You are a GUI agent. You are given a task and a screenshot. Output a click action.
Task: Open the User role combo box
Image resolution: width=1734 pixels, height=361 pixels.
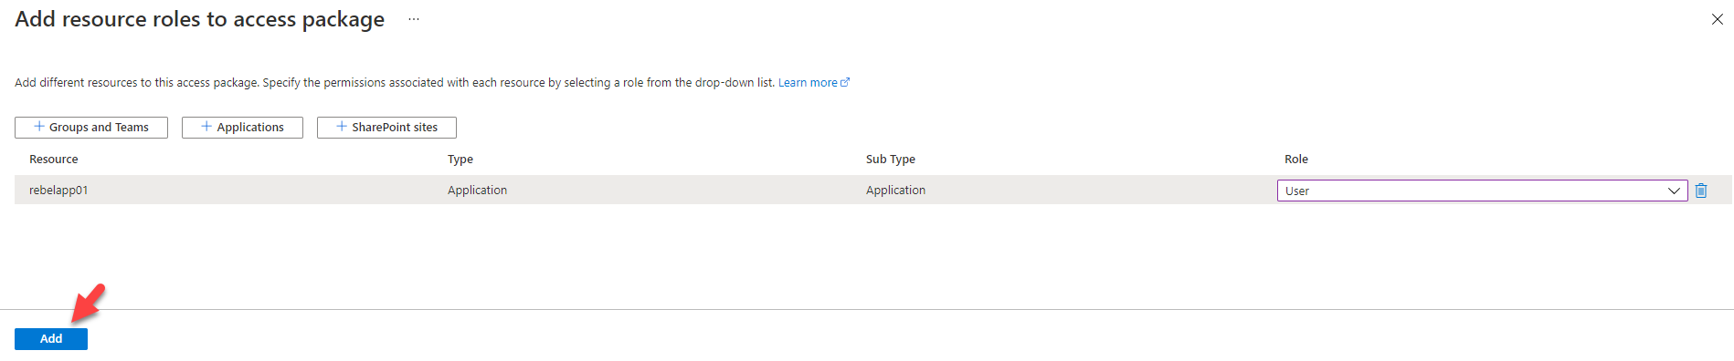(x=1482, y=191)
